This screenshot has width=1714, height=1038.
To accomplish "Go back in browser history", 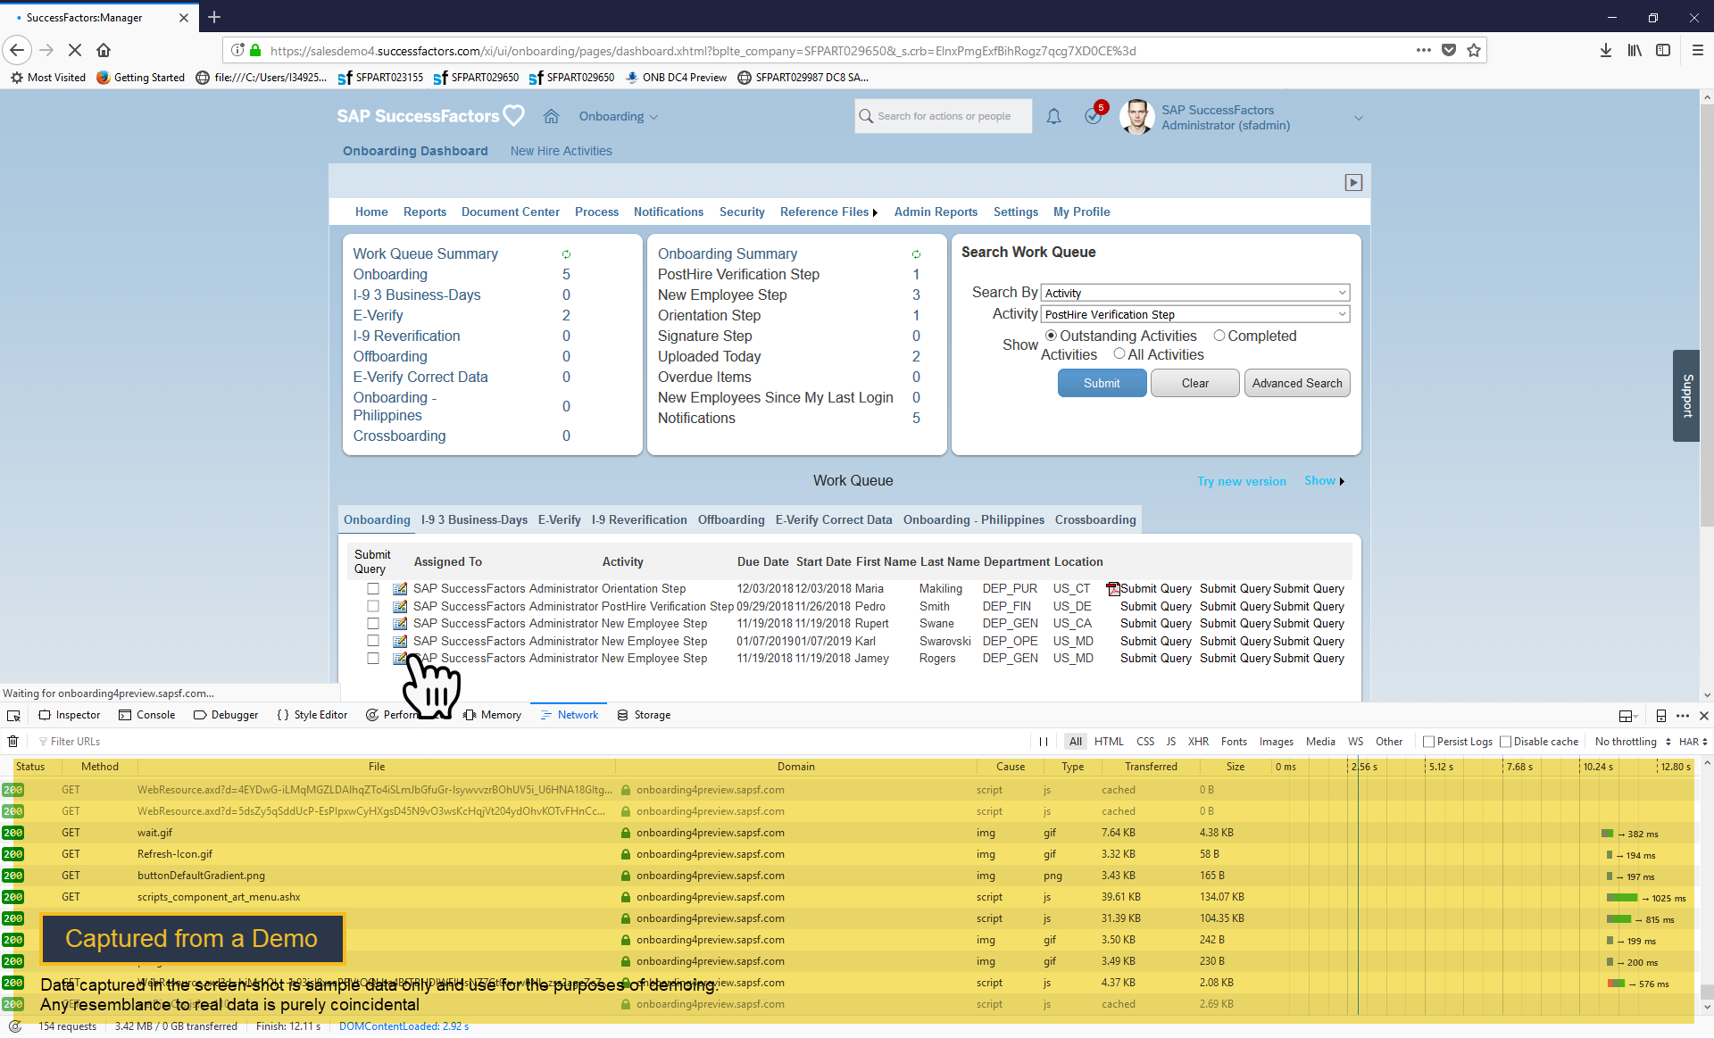I will pyautogui.click(x=17, y=51).
